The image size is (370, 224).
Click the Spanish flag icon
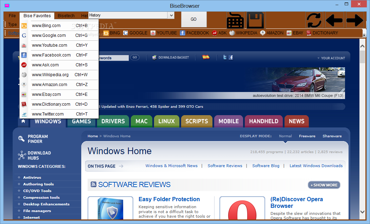pyautogui.click(x=206, y=57)
